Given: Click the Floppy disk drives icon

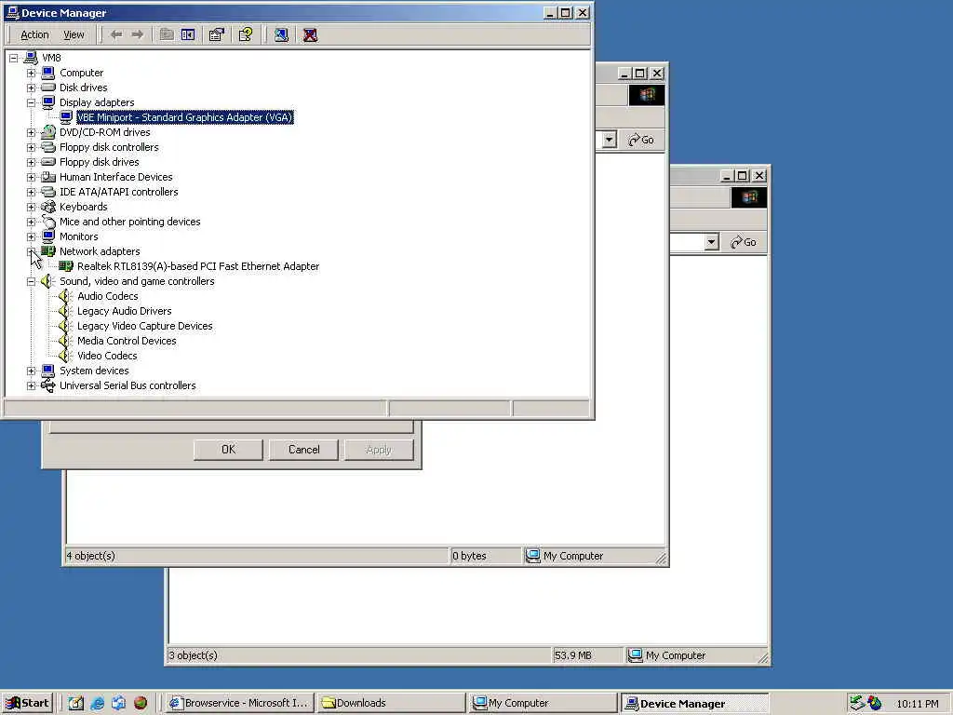Looking at the screenshot, I should coord(48,162).
